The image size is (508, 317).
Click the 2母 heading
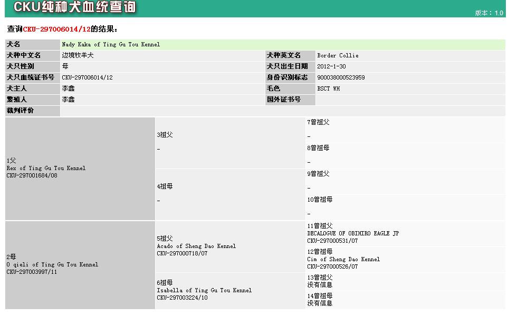pos(11,257)
